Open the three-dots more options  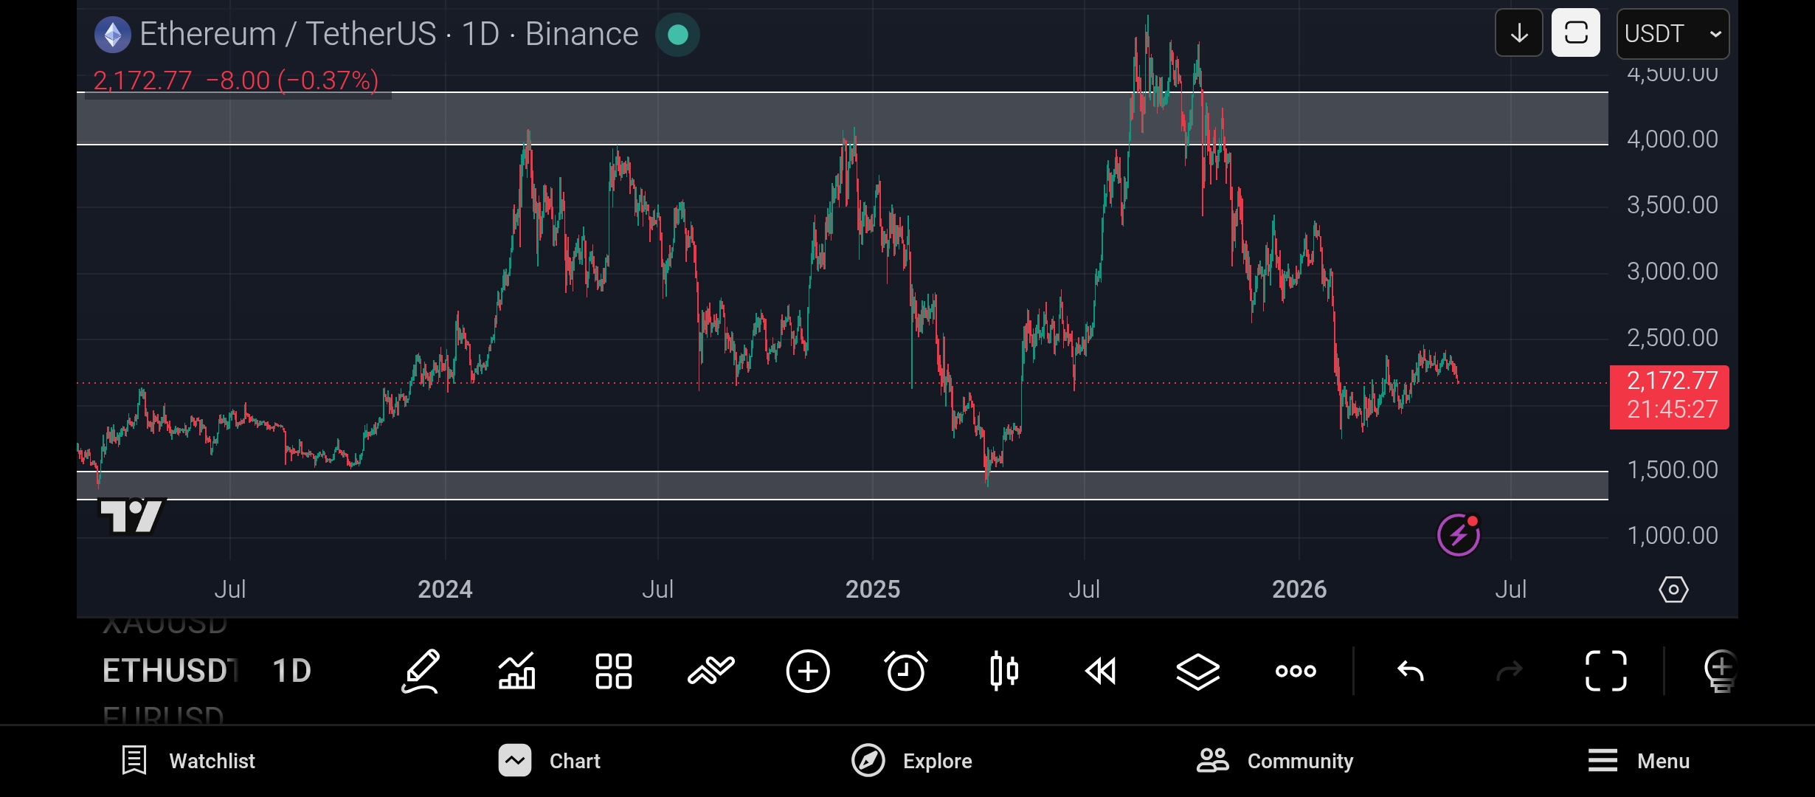(1296, 671)
